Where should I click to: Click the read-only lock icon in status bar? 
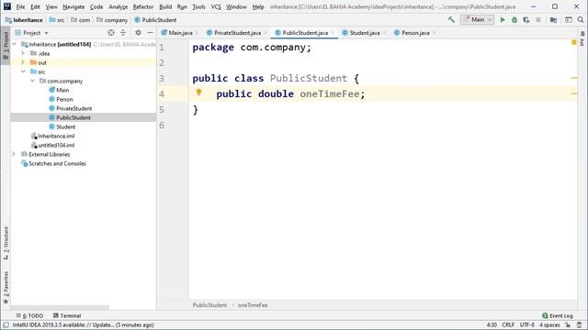click(x=568, y=324)
